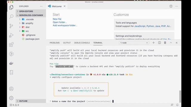Image resolution: width=191 pixels, height=107 pixels.
Task: Click the Java language link
Action: point(157,26)
